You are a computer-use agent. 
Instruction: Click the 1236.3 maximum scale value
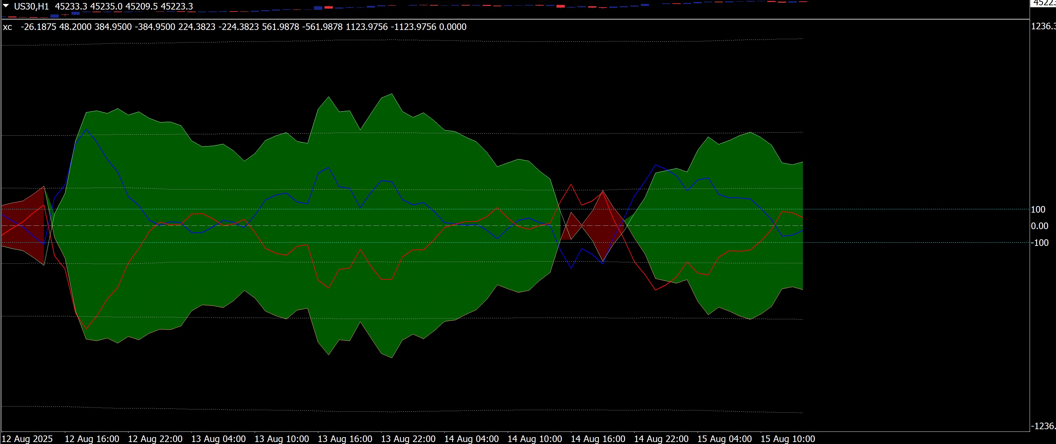(1043, 26)
